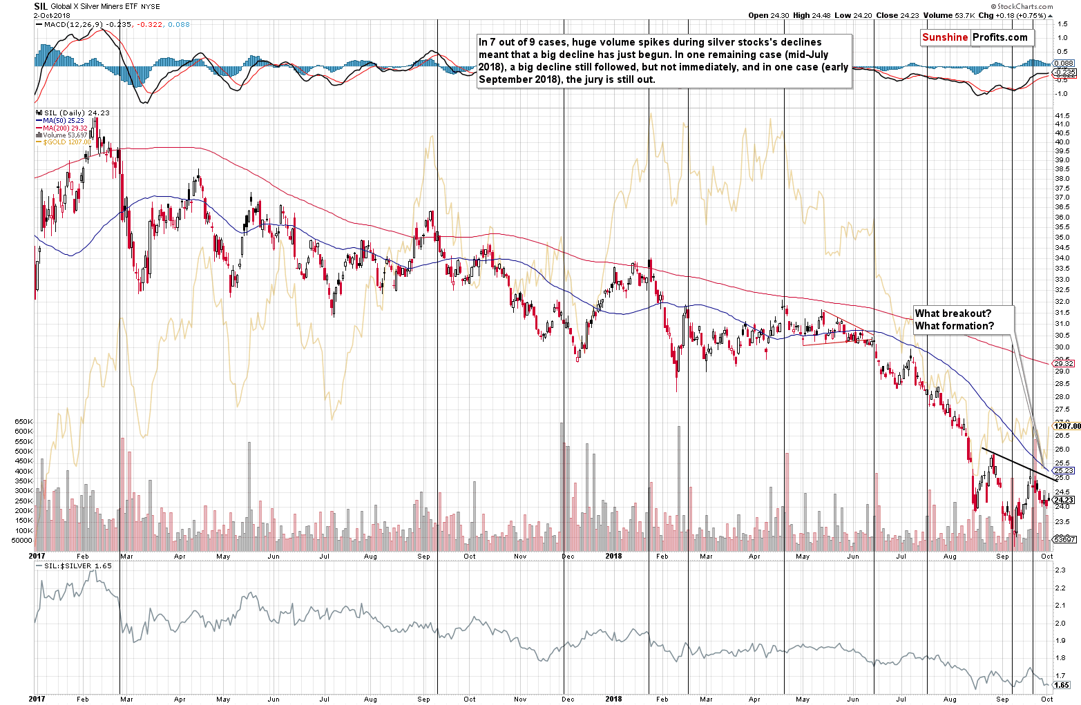Select the 'SIL' ticker symbol in the title
The height and width of the screenshot is (705, 1081).
(x=41, y=6)
